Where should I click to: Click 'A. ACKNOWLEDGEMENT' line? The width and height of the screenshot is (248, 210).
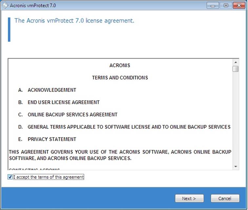[x=47, y=90]
